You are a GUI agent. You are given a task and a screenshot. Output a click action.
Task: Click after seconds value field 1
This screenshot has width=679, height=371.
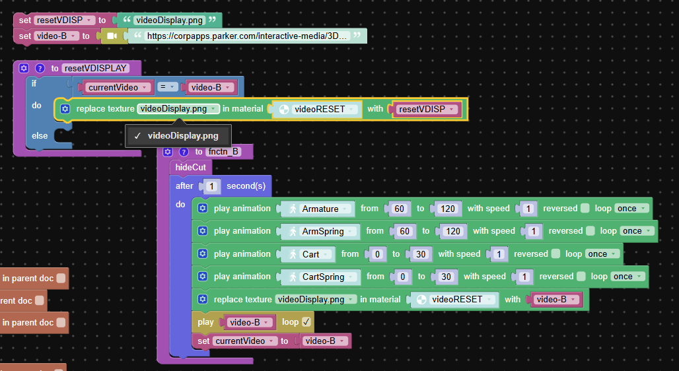coord(211,186)
